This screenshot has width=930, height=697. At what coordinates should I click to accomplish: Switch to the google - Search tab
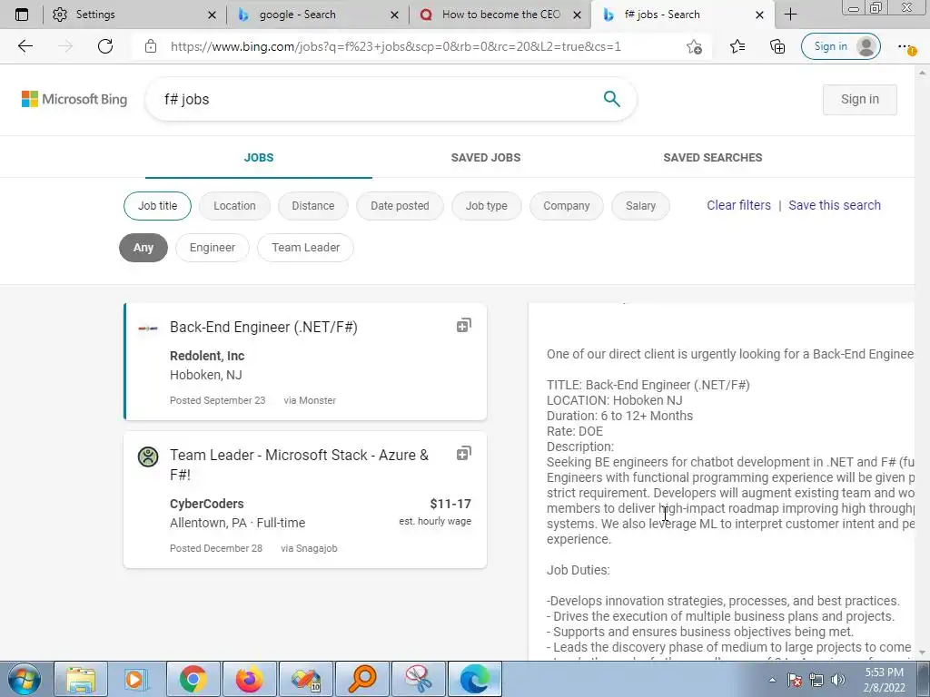pos(309,15)
